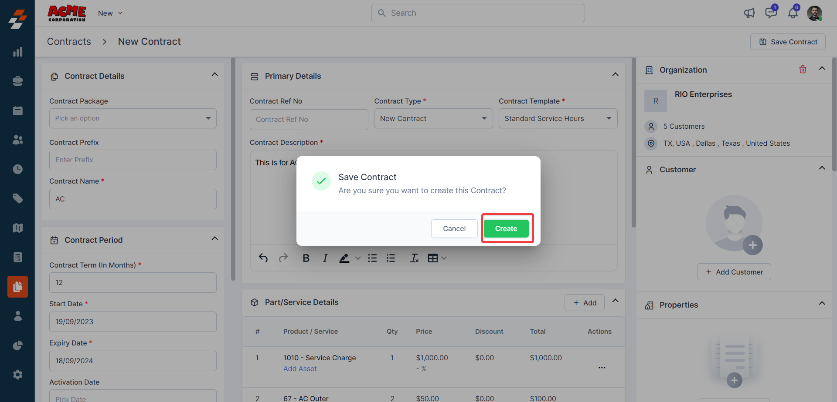This screenshot has height=402, width=837.
Task: Collapse the Primary Details section
Action: click(x=615, y=75)
